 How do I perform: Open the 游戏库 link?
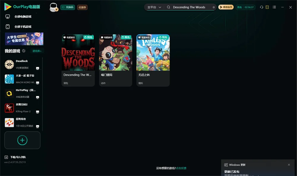pos(37,51)
